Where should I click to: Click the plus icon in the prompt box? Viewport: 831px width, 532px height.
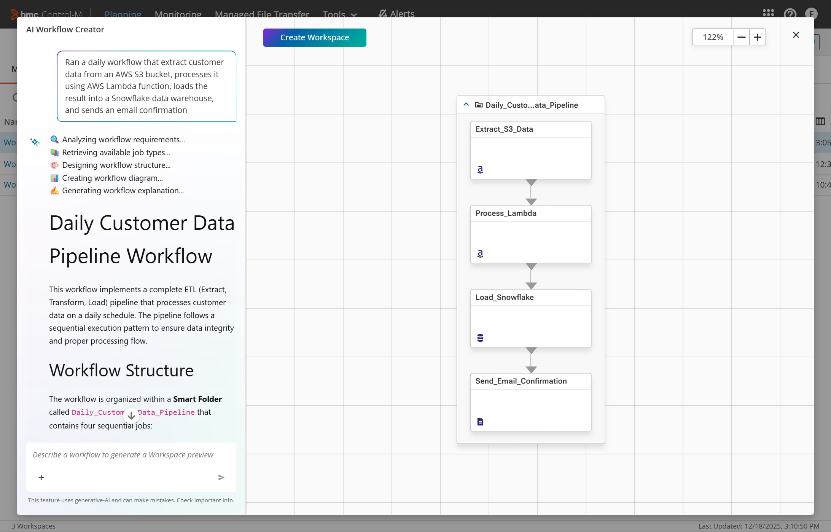[41, 477]
